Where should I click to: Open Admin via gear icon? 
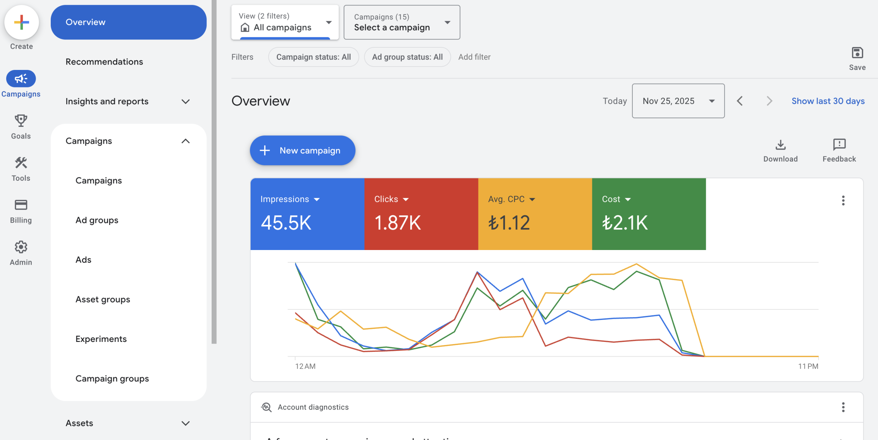pyautogui.click(x=21, y=247)
